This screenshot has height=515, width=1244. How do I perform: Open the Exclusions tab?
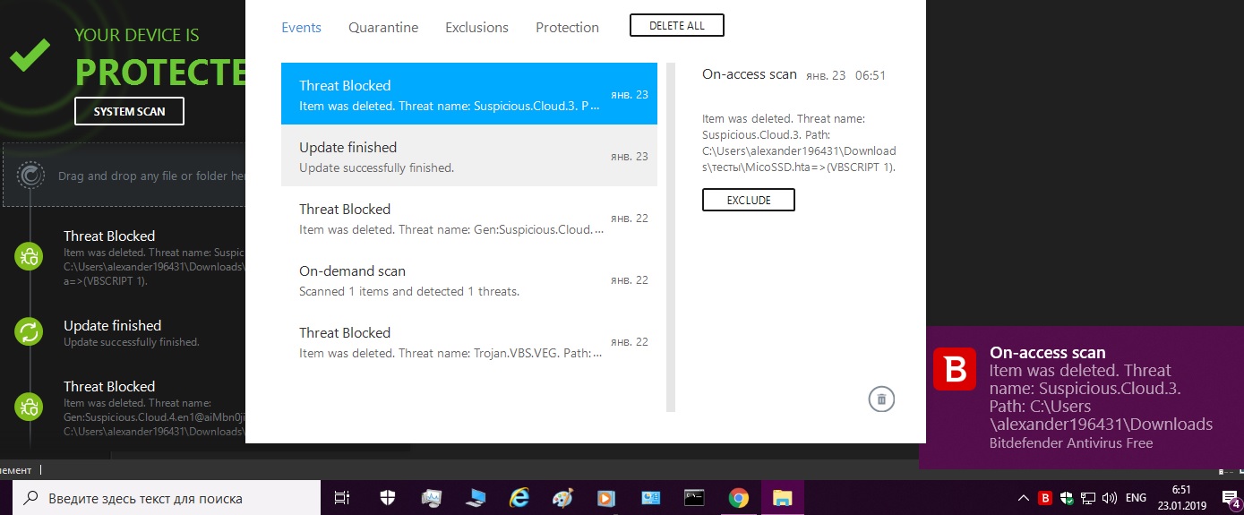point(476,27)
